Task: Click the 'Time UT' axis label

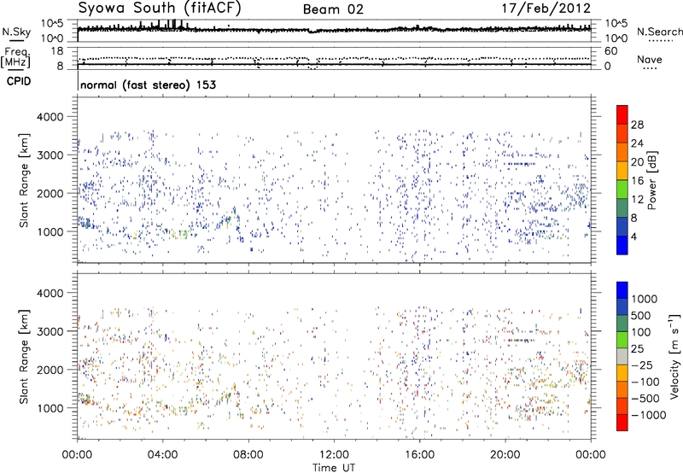Action: [x=334, y=468]
